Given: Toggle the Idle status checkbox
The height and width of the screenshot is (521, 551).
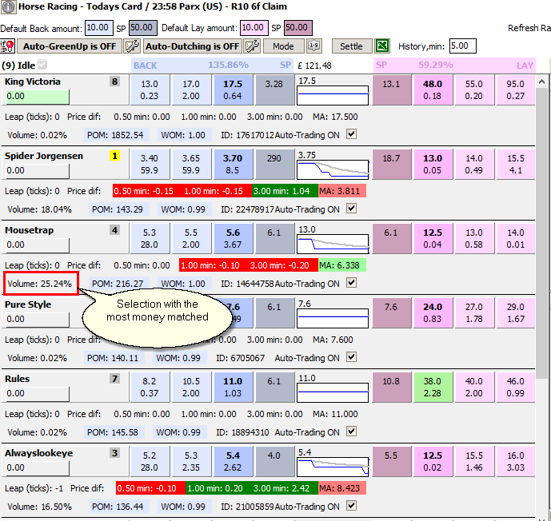Looking at the screenshot, I should [42, 65].
